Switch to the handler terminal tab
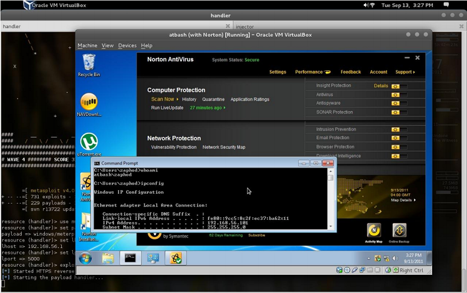Viewport: 467px width, 293px height. pyautogui.click(x=116, y=26)
